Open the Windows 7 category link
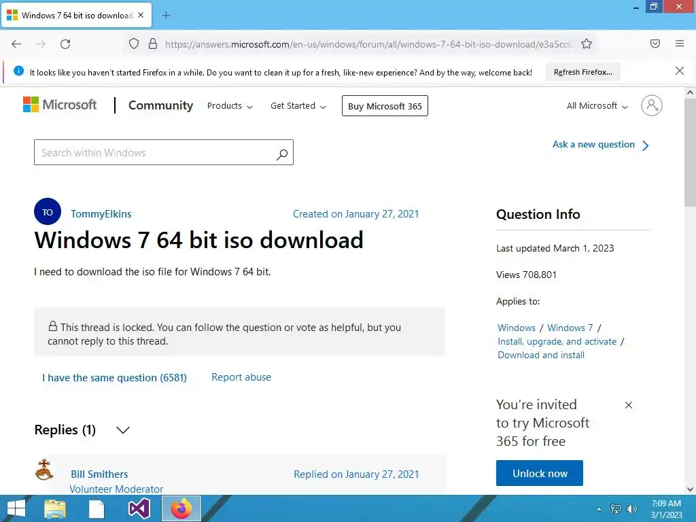The image size is (696, 522). (x=570, y=328)
